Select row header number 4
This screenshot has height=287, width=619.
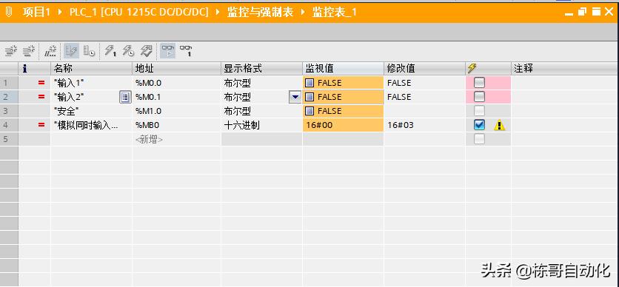(9, 125)
